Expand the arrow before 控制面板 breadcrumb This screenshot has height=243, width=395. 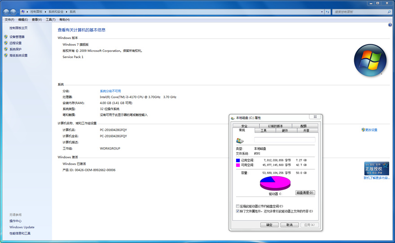(x=27, y=12)
